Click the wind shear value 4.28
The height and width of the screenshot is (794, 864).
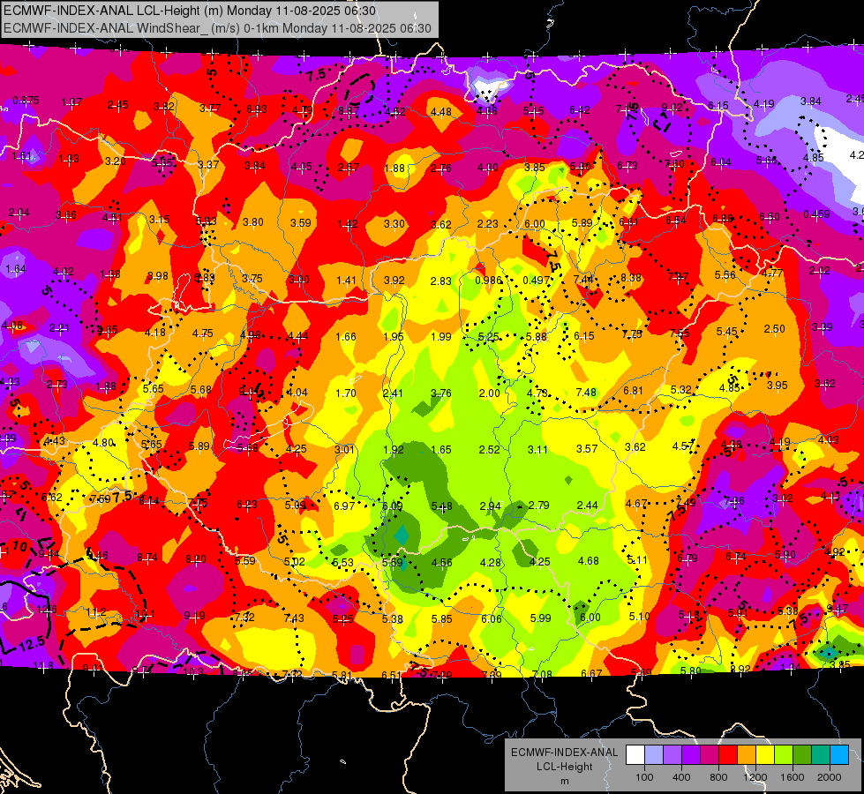click(491, 563)
